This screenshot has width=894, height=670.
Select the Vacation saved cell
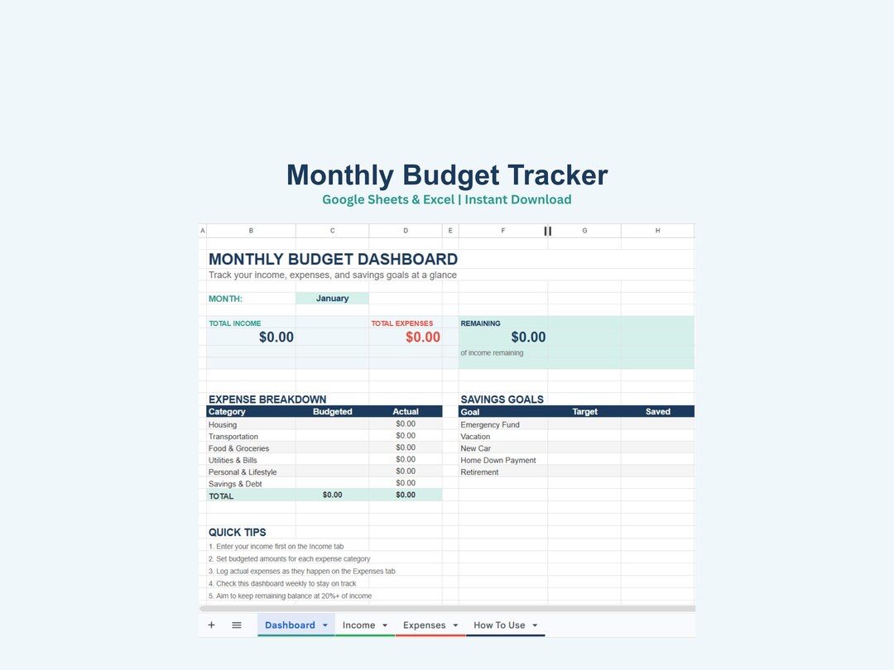click(x=657, y=436)
